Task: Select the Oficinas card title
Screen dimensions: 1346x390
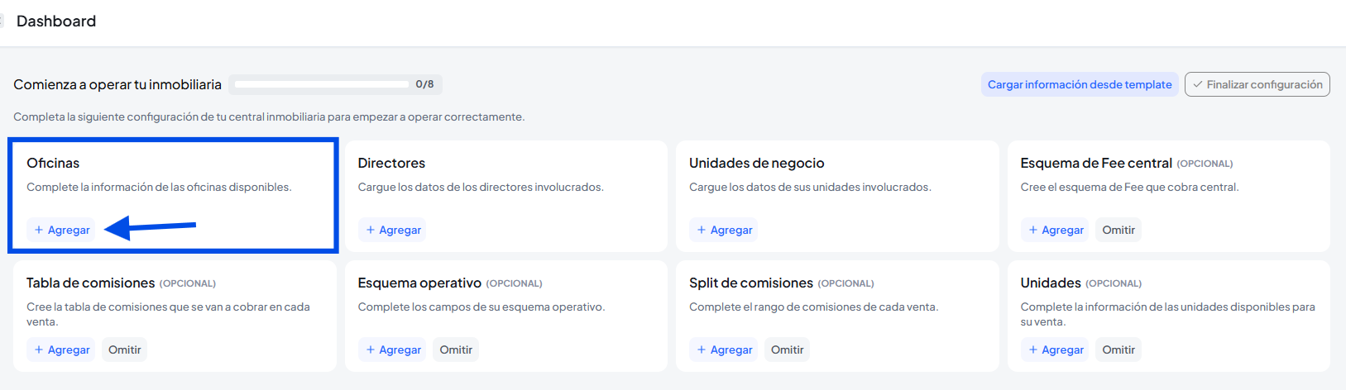Action: 53,163
